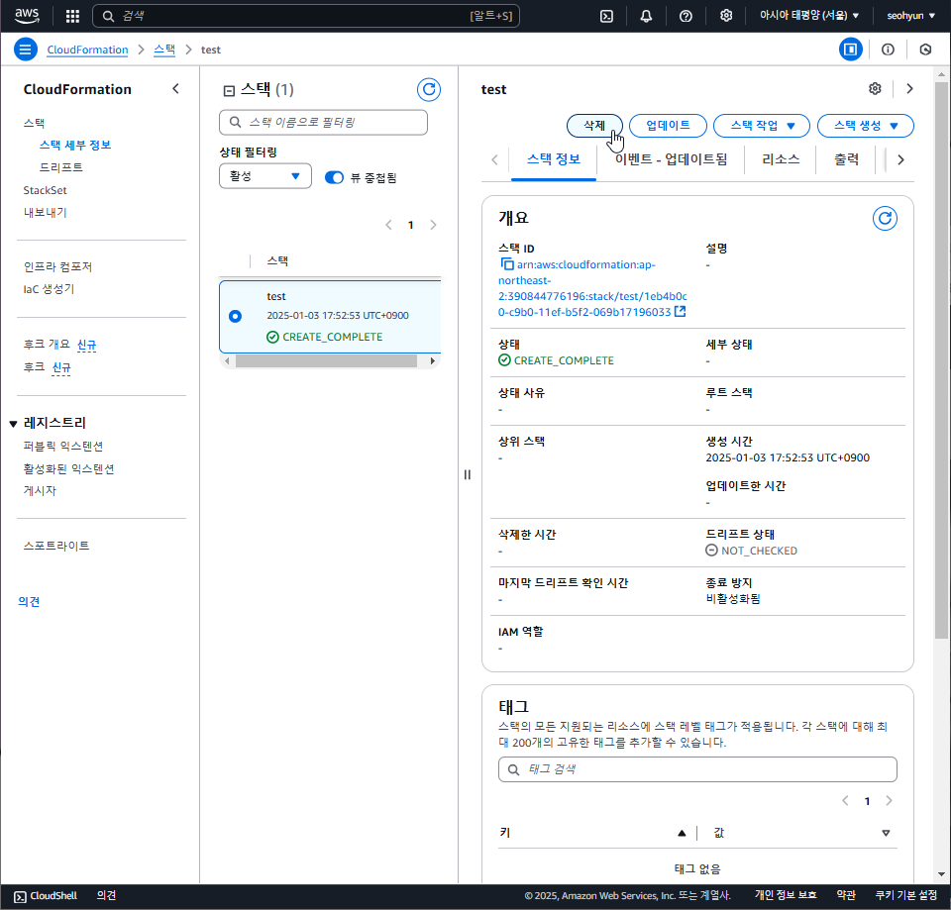Open the hooks overview sidebar link

[47, 345]
